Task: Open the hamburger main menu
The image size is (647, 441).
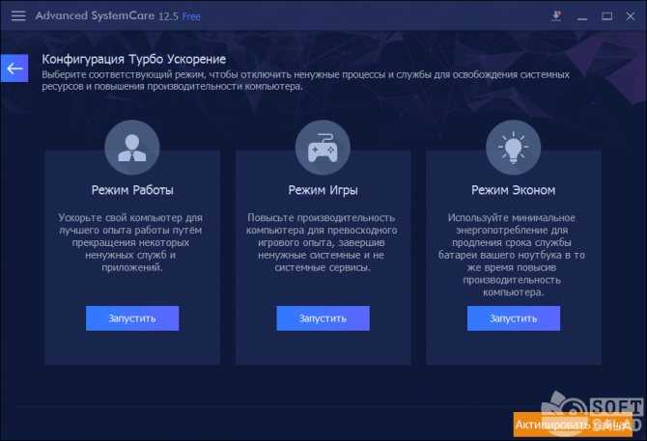Action: coord(18,16)
